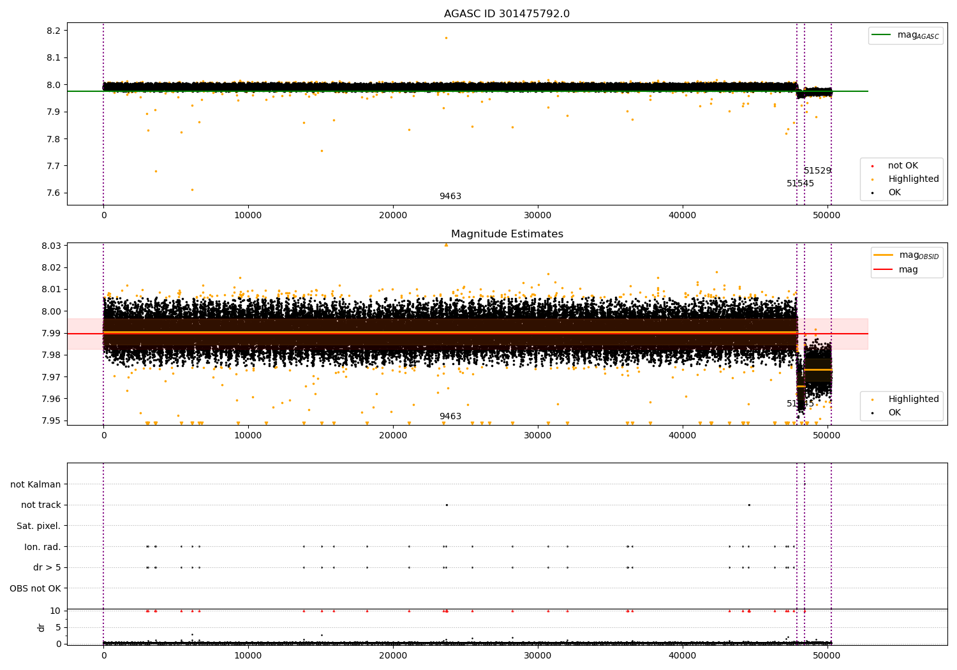Select the mag OBSID legend label
Screen dimensions: 957x670
point(919,255)
